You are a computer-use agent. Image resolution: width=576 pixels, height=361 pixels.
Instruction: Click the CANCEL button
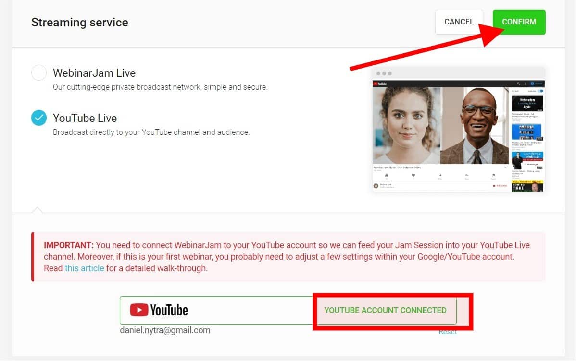(459, 22)
